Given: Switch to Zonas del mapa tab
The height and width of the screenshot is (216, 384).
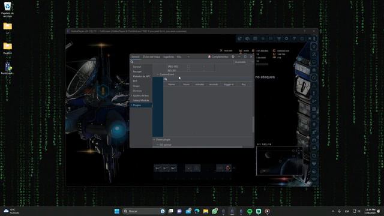Looking at the screenshot, I should [x=151, y=57].
